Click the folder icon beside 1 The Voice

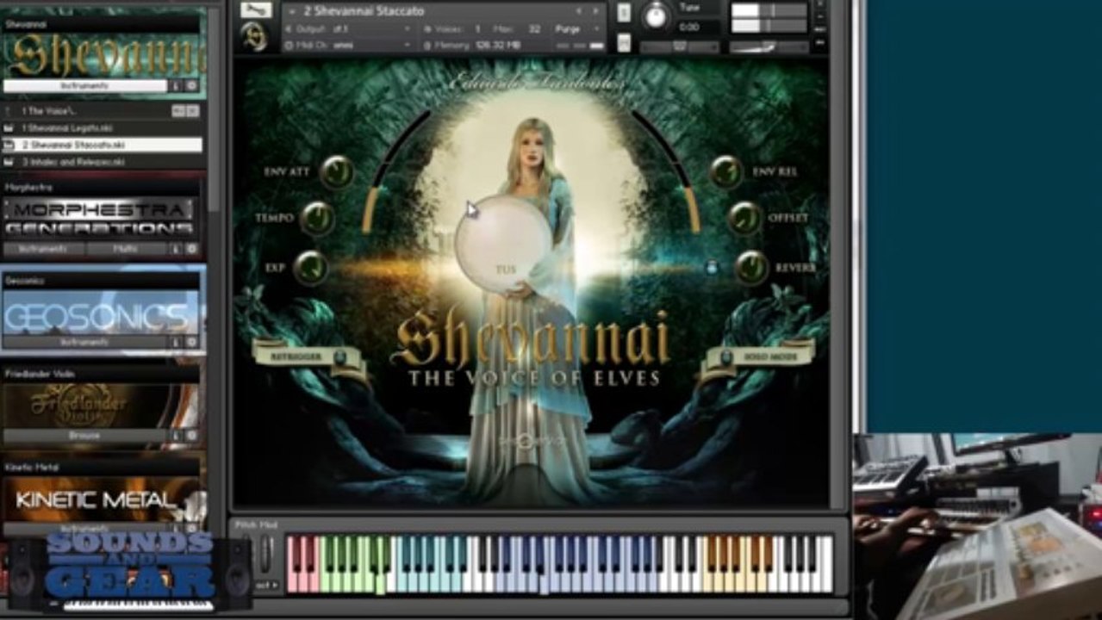(x=9, y=111)
